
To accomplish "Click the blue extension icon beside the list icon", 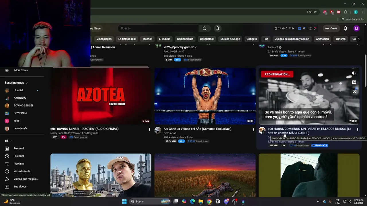I will pos(299,28).
